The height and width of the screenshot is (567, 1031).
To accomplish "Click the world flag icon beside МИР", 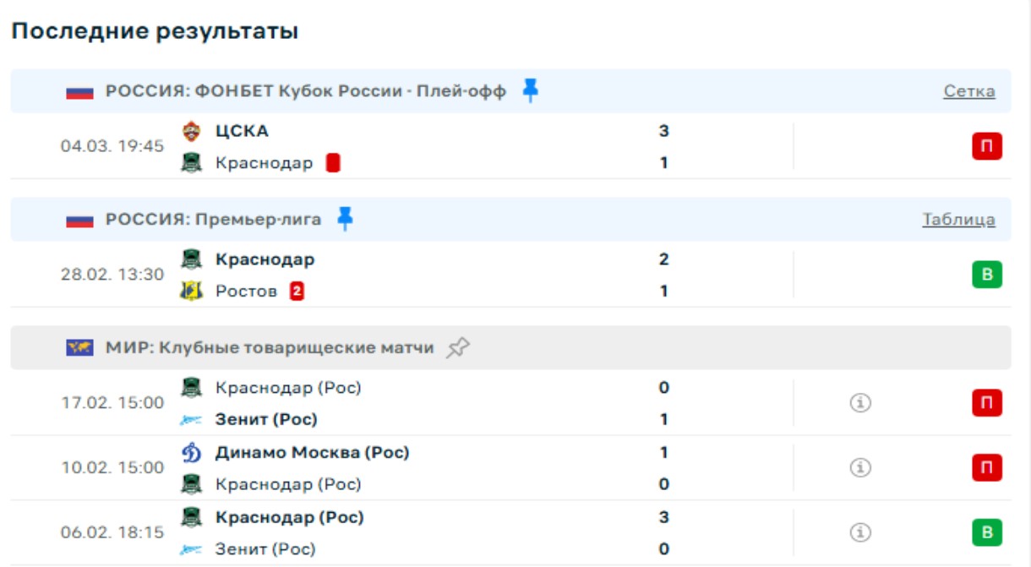I will (x=79, y=347).
